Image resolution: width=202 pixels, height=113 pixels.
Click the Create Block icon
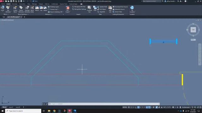pyautogui.click(x=15, y=8)
